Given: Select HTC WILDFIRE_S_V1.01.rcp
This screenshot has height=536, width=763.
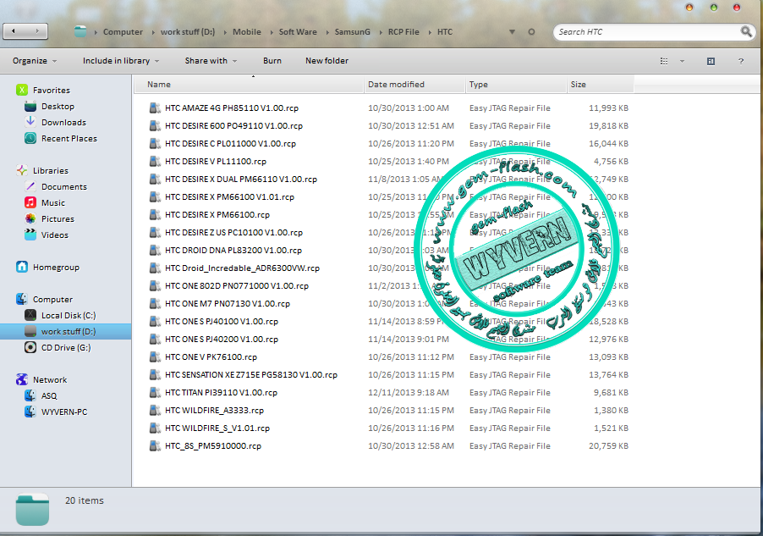Looking at the screenshot, I should [217, 428].
